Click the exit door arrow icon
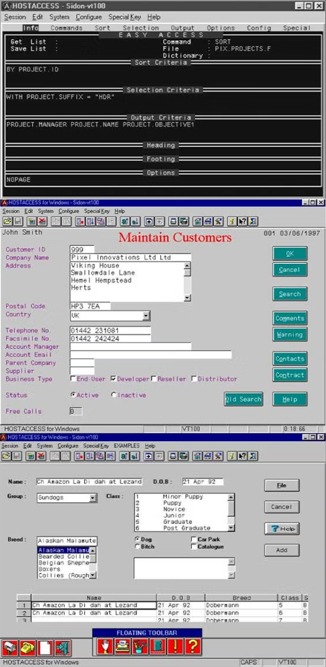Viewport: 326px width, 667px height. click(x=62, y=648)
